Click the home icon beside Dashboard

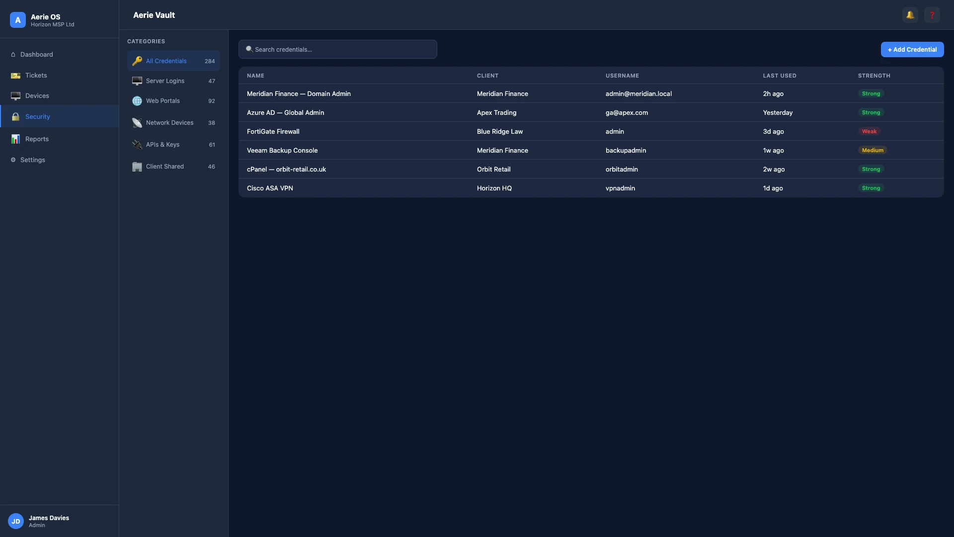tap(13, 55)
